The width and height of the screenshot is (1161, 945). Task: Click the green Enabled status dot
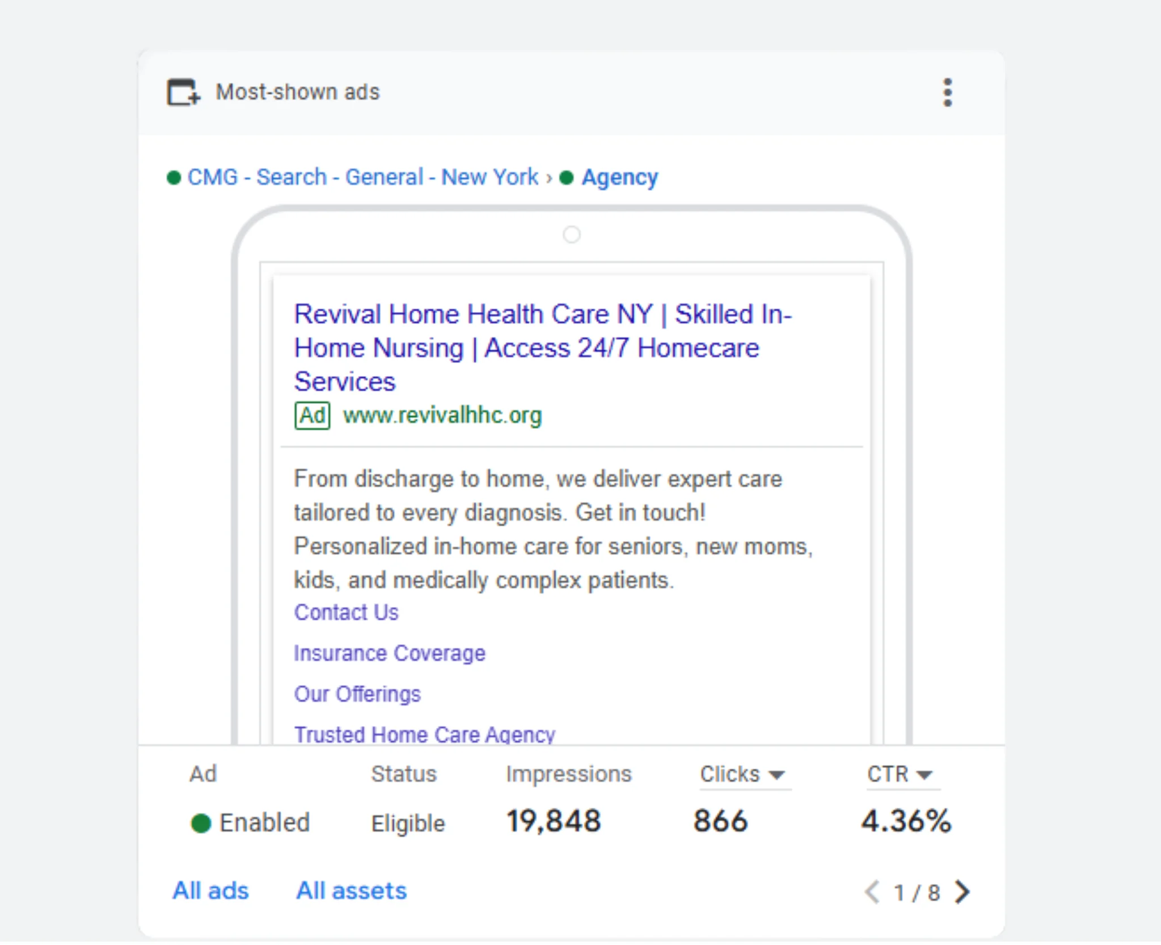pos(201,823)
